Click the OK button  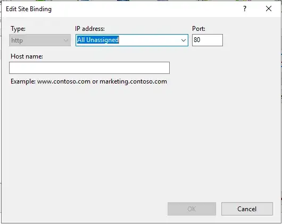click(x=192, y=209)
